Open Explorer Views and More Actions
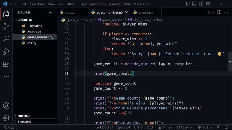The width and height of the screenshot is (232, 130). tap(51, 12)
